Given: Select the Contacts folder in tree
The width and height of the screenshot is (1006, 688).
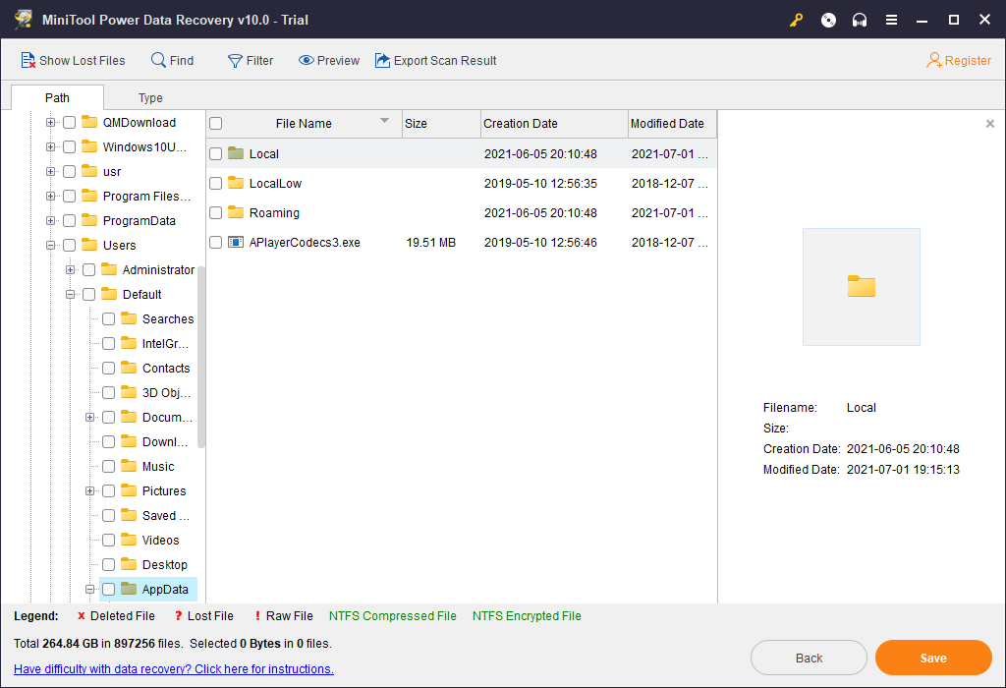Looking at the screenshot, I should pos(166,369).
